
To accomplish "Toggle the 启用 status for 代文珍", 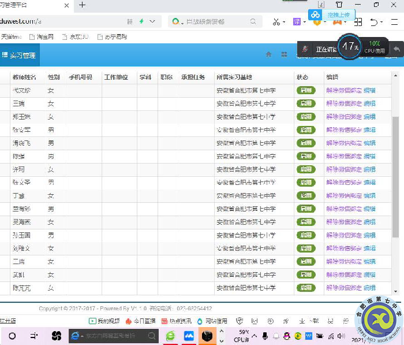I will click(305, 90).
